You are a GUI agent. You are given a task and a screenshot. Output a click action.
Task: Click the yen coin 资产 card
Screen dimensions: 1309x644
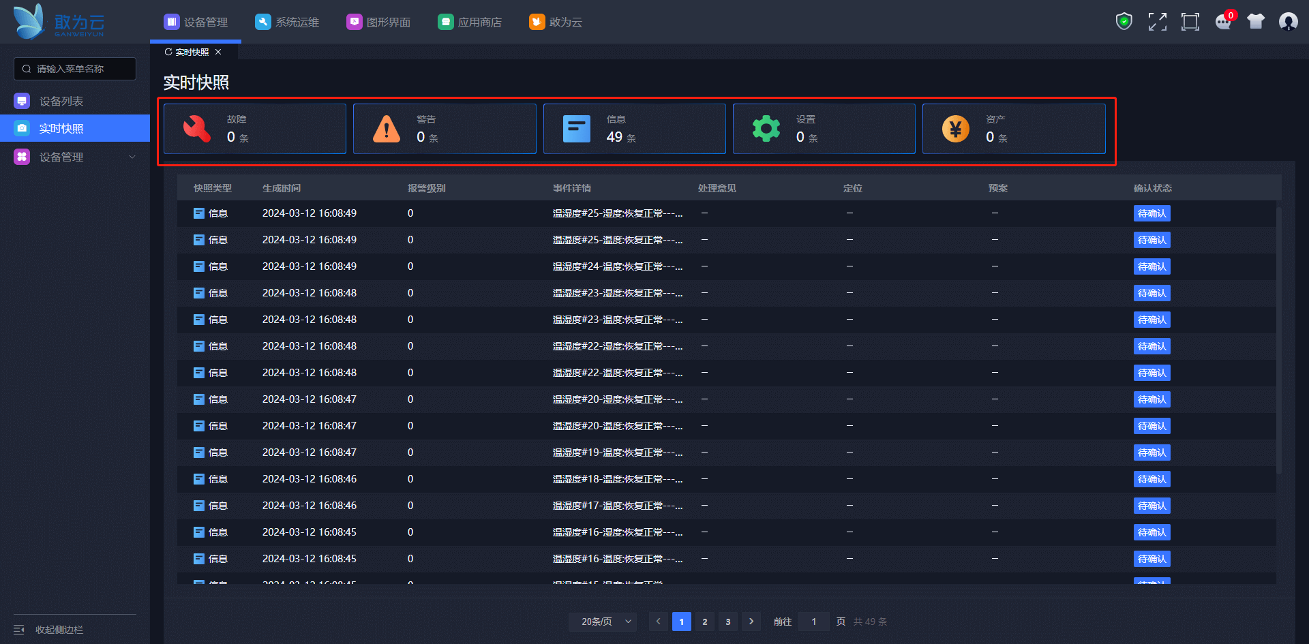click(x=1014, y=129)
